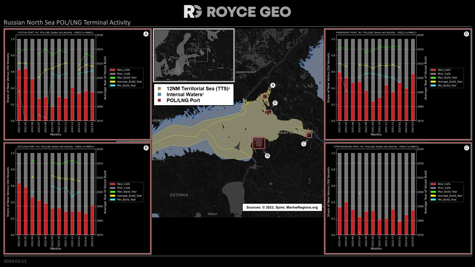Click the Russian North Sea POL/LNG Terminal Activity title
This screenshot has width=475, height=267.
point(67,23)
